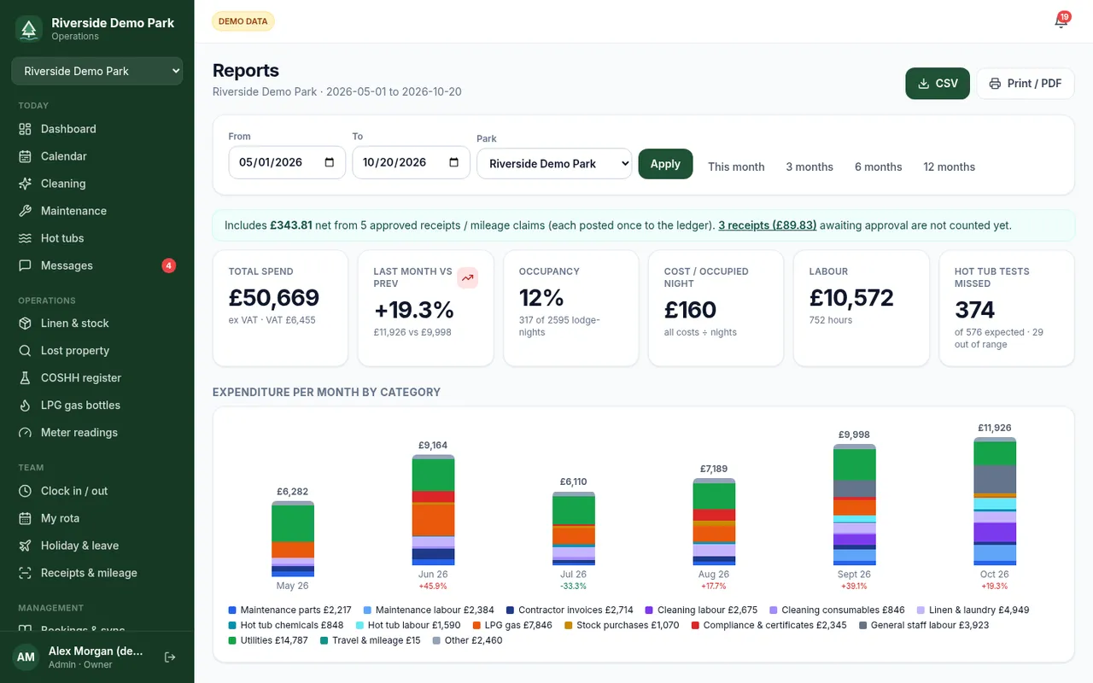Open the Park filter dropdown
Viewport: 1093px width, 683px height.
click(554, 163)
